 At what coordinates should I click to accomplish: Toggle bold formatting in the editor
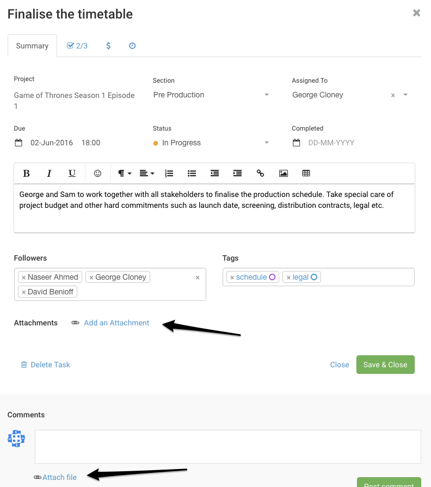click(26, 173)
